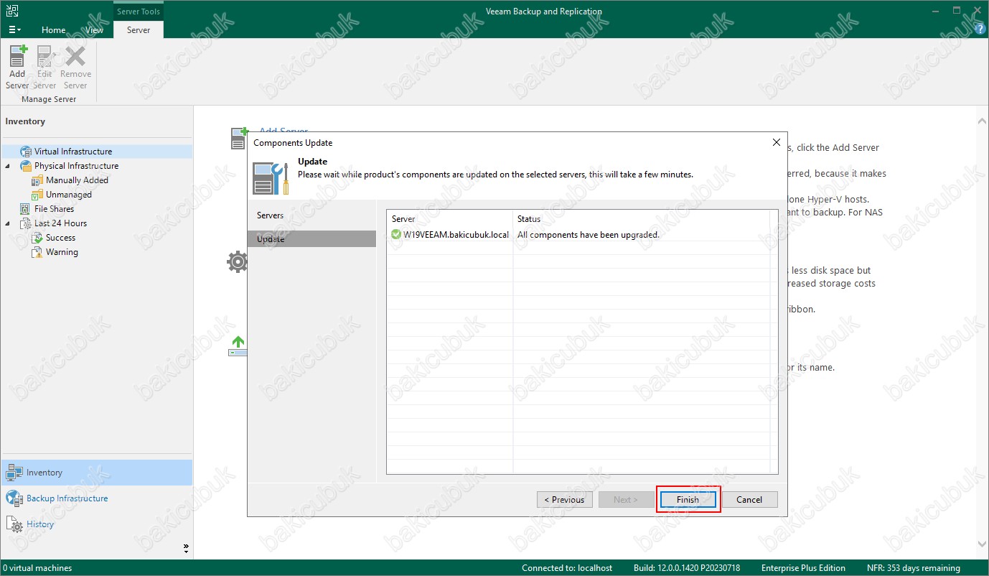The width and height of the screenshot is (989, 576).
Task: Click the main pane scrollbar up arrow
Action: [981, 121]
